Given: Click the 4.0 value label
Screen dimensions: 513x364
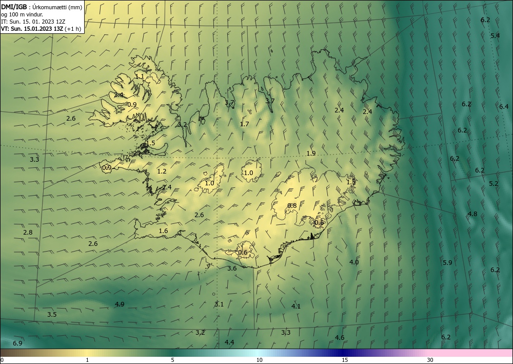Looking at the screenshot, I should (x=354, y=262).
